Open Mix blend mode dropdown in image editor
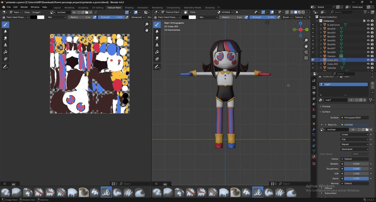376x202 pixels. tap(57, 17)
